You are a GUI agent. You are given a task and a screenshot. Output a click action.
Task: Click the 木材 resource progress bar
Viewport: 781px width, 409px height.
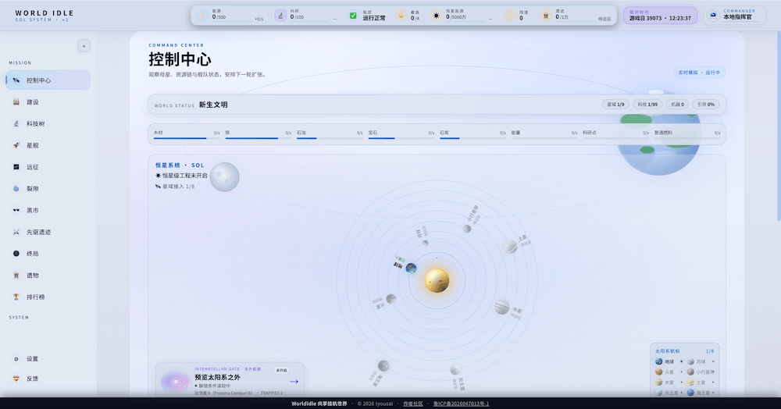(x=187, y=138)
